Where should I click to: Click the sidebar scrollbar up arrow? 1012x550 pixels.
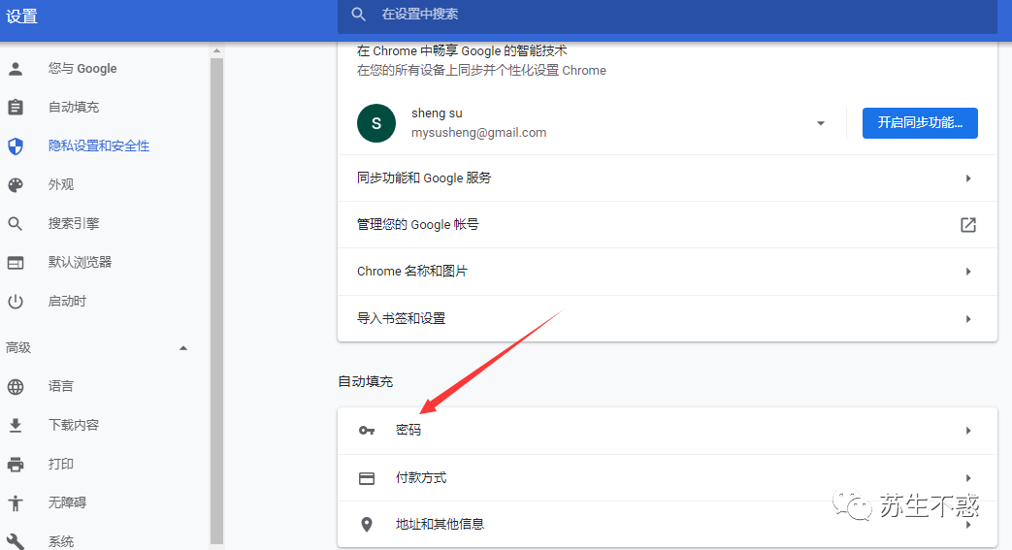tap(217, 50)
